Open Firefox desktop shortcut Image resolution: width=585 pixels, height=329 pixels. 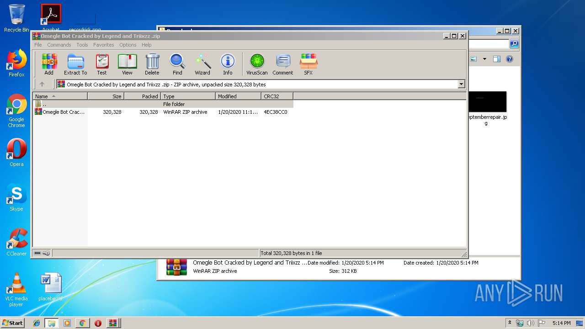pos(16,64)
